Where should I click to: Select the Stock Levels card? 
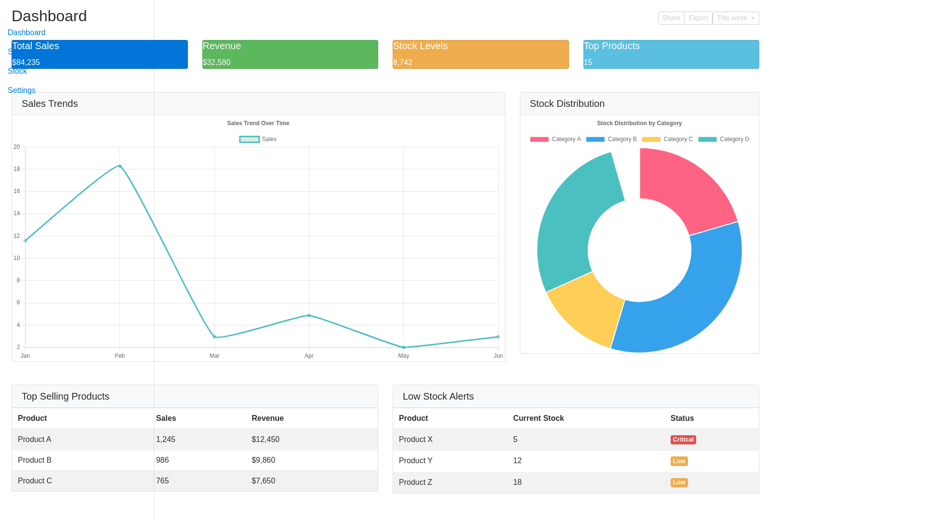click(480, 54)
